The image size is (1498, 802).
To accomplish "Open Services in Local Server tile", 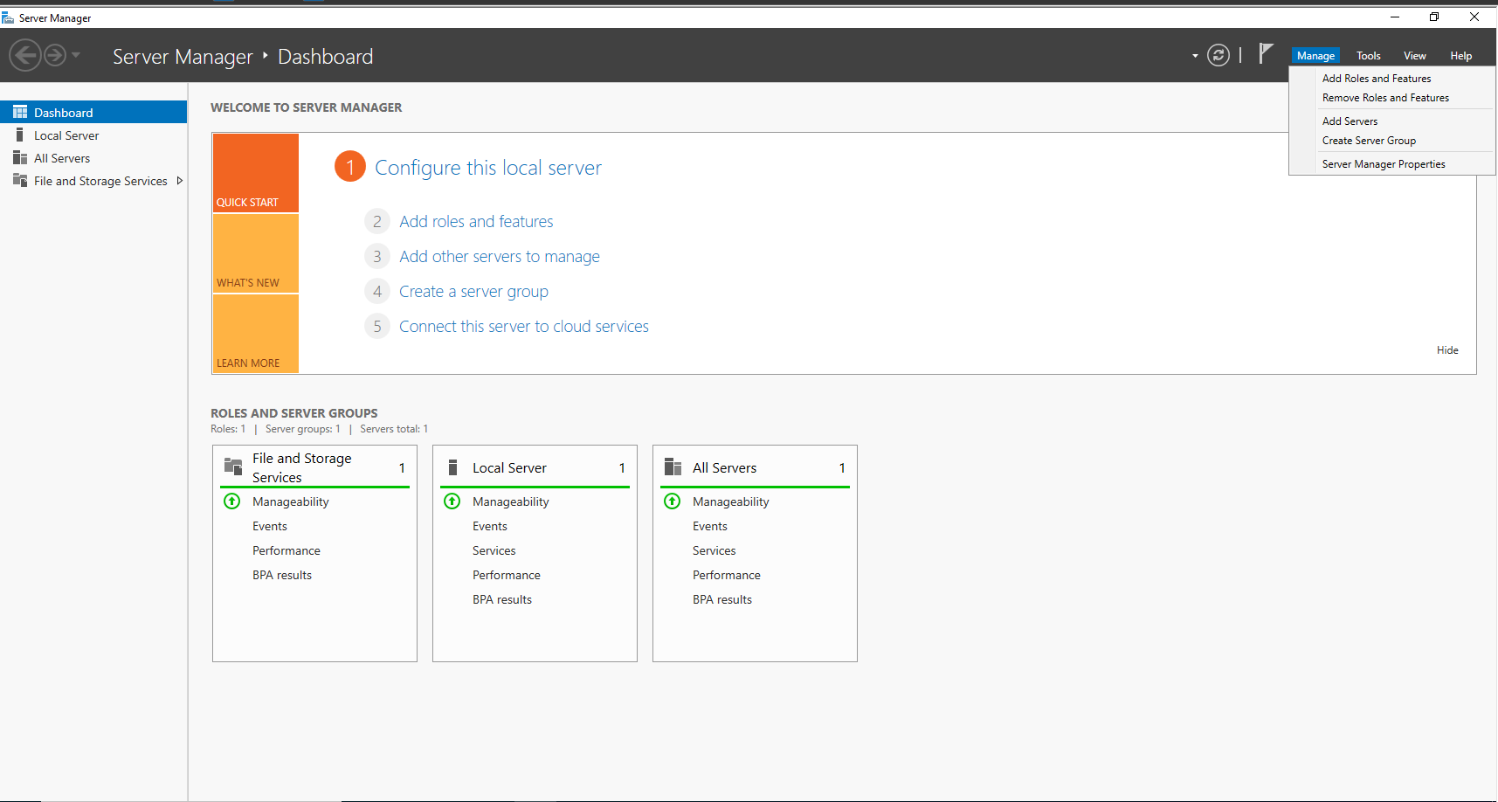I will click(x=494, y=551).
